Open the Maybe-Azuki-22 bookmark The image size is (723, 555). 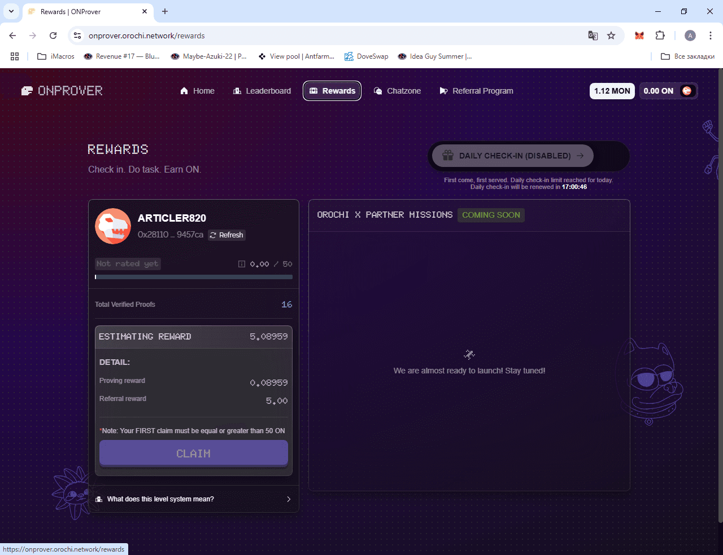(209, 56)
